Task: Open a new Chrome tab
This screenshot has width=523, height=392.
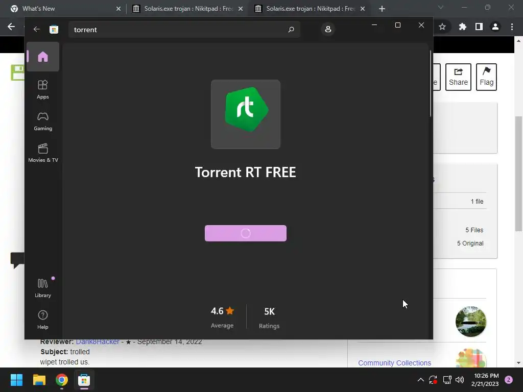Action: (x=382, y=9)
